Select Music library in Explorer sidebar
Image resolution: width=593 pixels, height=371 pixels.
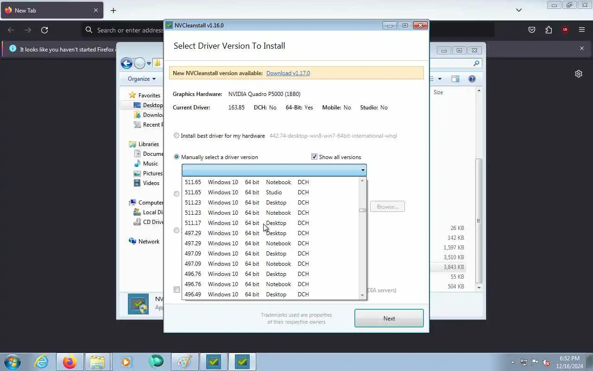pos(151,164)
